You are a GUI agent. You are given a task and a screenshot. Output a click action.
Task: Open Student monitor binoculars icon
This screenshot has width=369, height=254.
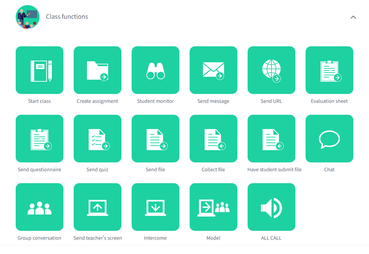[156, 70]
